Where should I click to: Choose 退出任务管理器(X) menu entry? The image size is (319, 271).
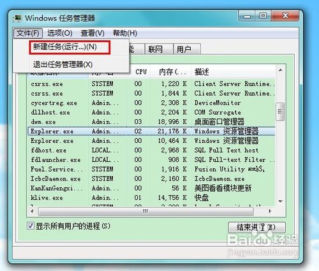click(63, 64)
